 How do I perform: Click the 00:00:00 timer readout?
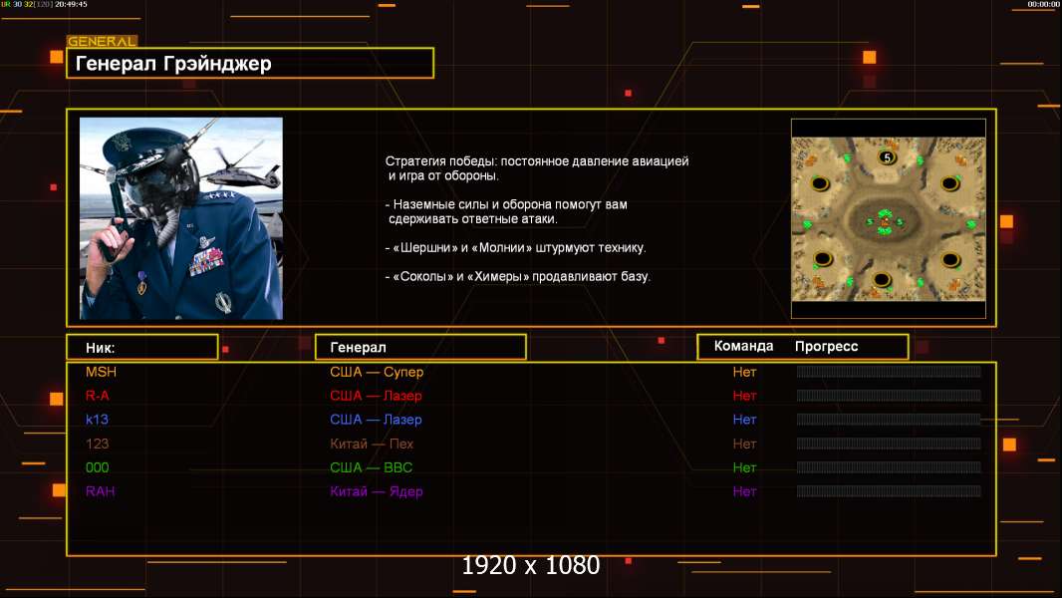[x=1043, y=4]
